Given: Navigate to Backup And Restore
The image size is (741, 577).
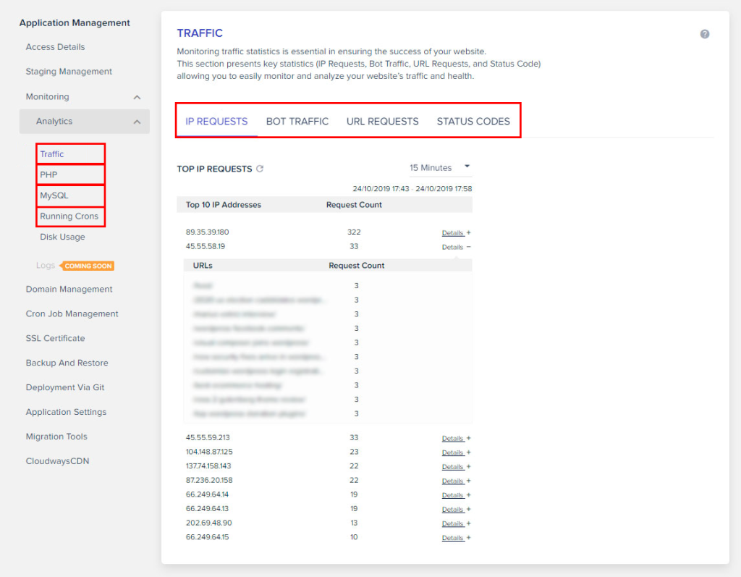Looking at the screenshot, I should point(67,363).
